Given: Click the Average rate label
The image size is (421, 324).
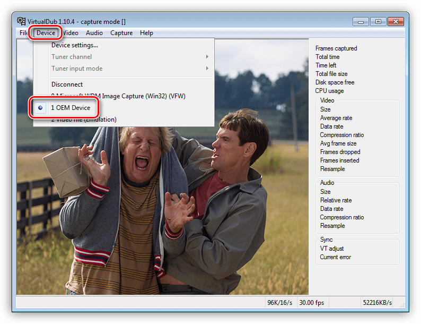Looking at the screenshot, I should [336, 118].
